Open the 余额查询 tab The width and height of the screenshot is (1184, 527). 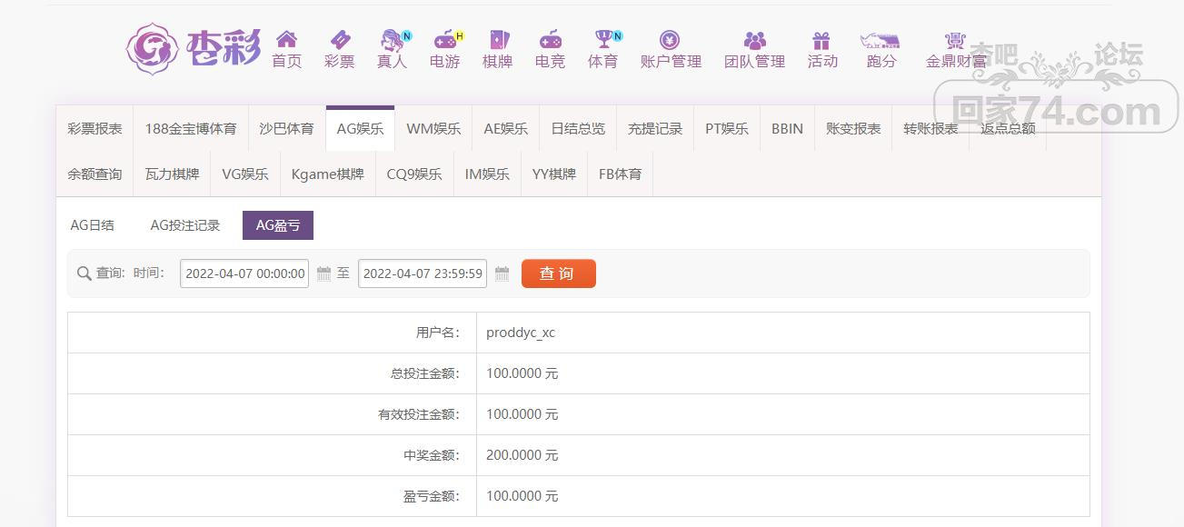[x=95, y=174]
